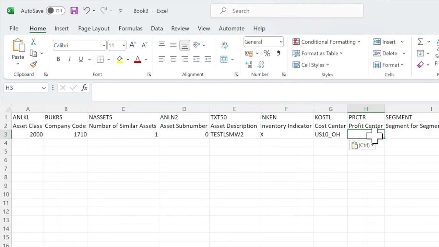Image resolution: width=439 pixels, height=247 pixels.
Task: Click Increase Decimal icon
Action: [249, 64]
